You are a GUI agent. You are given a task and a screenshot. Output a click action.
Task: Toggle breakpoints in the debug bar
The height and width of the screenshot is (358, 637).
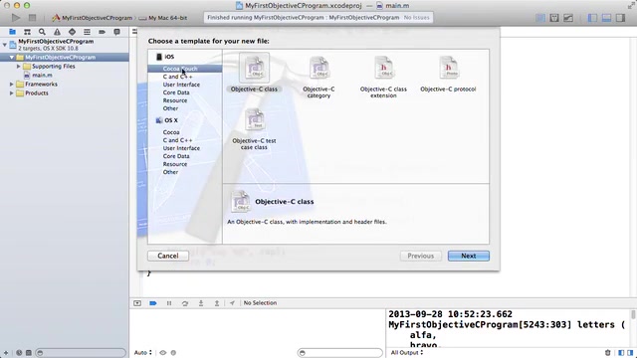coord(153,303)
